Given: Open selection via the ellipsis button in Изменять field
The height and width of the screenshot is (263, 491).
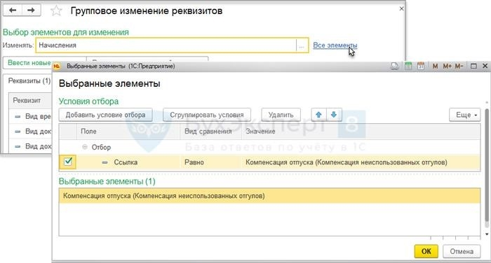Looking at the screenshot, I should [x=302, y=45].
